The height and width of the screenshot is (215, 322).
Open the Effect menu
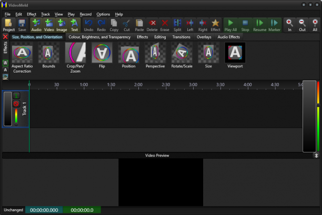pyautogui.click(x=32, y=14)
